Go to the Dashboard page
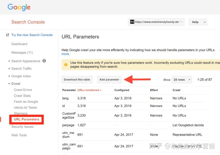This screenshot has height=155, width=220. point(19,44)
